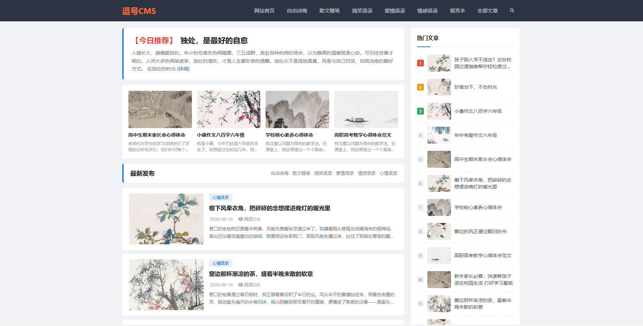Open thumbnail beside 年中有爱作文六年级

(x=439, y=135)
